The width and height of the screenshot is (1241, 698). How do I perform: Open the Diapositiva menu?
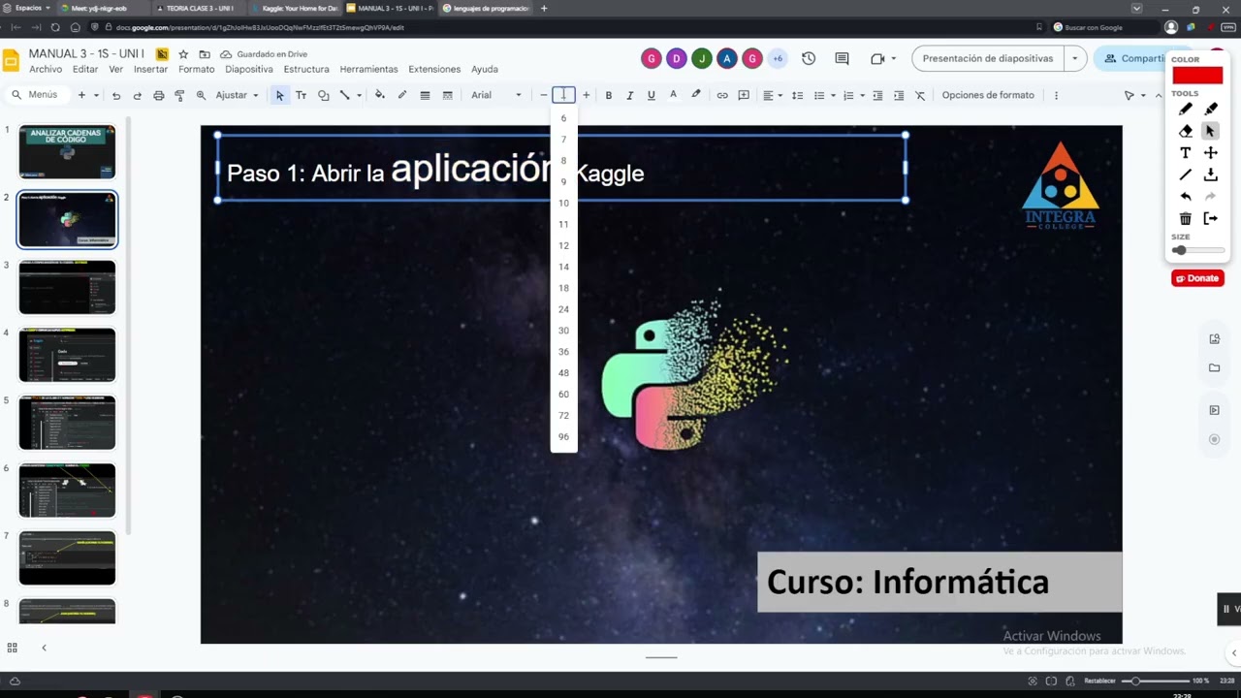(x=249, y=70)
